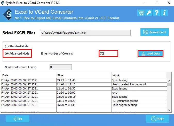Go forward with the Next button

click(157, 119)
